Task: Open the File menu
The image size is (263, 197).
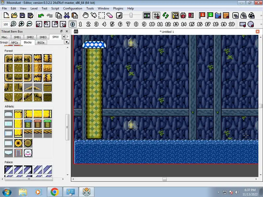Action: [x=4, y=8]
